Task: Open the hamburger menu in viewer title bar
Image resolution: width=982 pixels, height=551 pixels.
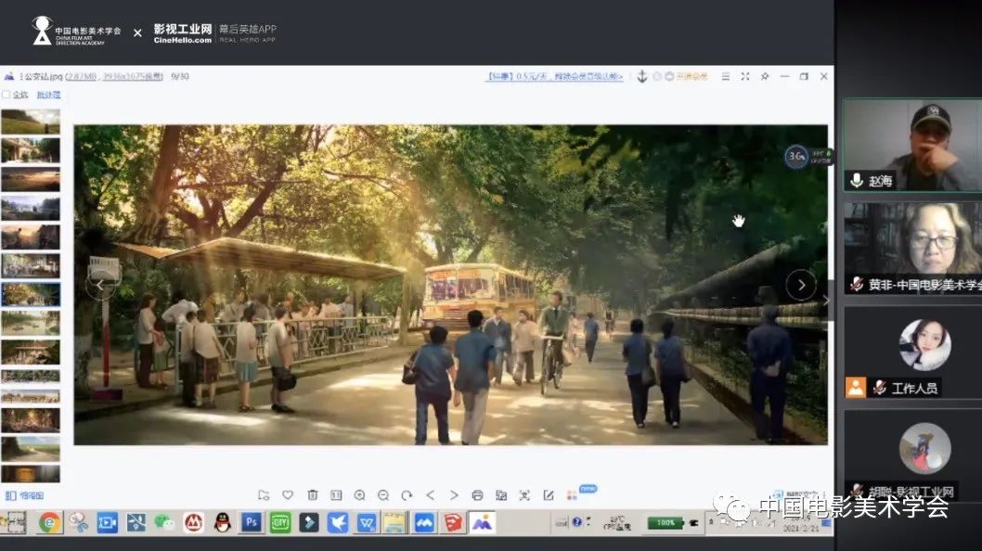Action: pyautogui.click(x=726, y=76)
